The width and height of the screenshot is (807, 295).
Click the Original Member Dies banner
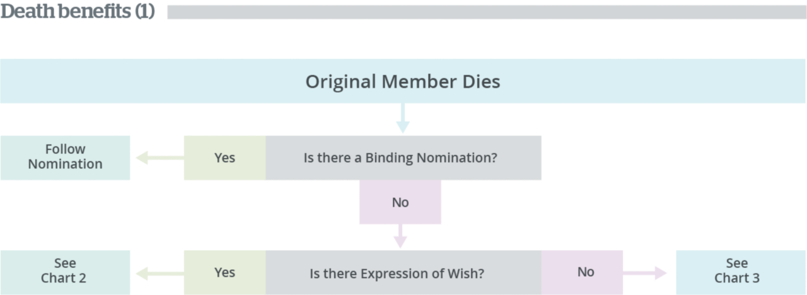pos(403,81)
